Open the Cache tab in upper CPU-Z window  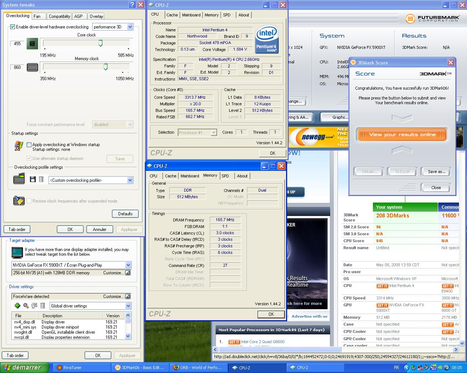point(172,15)
